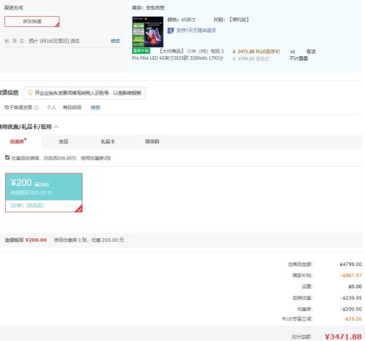This screenshot has height=341, width=365.
Task: Open the 小米电视 S Pro Mini LED title
Action: point(178,55)
